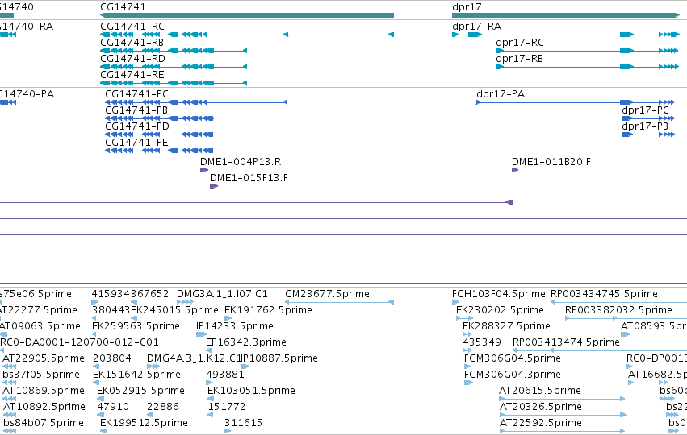Select the AT20326.5prime EST label
Viewport: 687px width, 435px height.
point(541,407)
